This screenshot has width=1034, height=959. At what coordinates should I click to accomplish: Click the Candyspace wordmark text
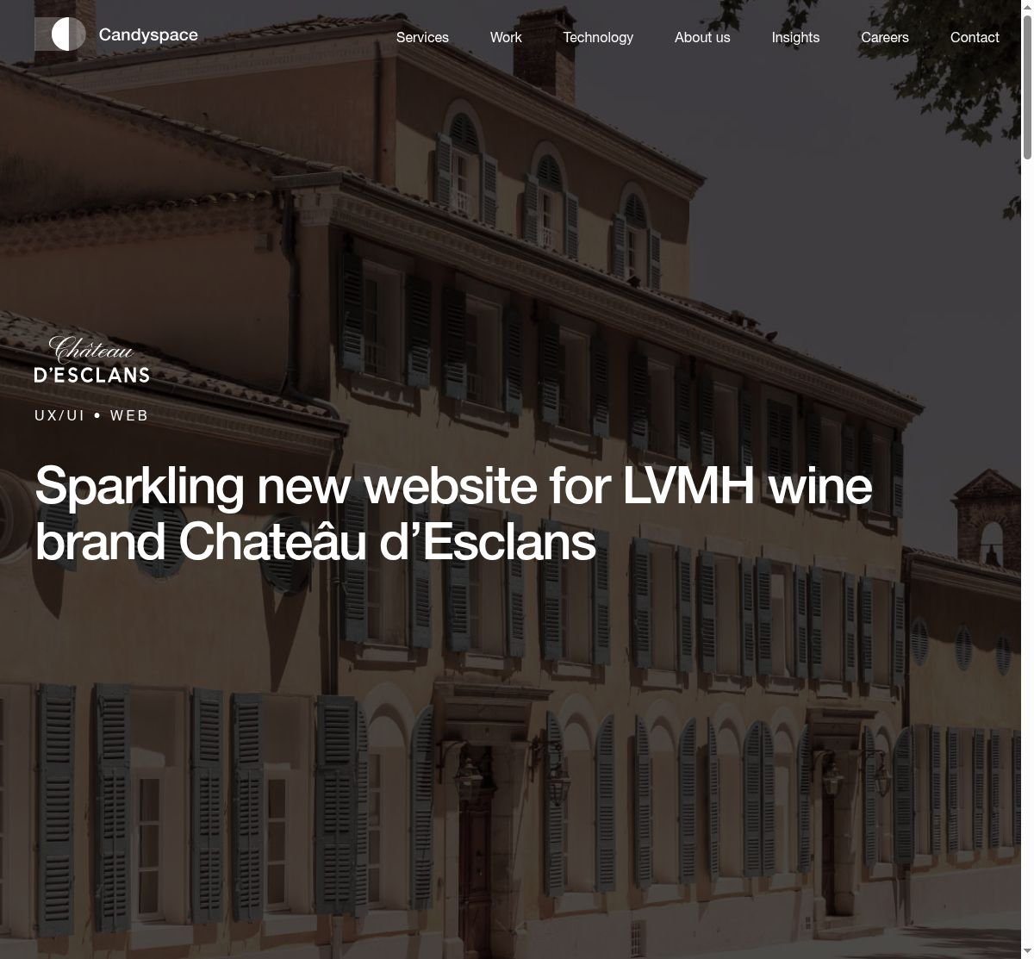click(148, 35)
